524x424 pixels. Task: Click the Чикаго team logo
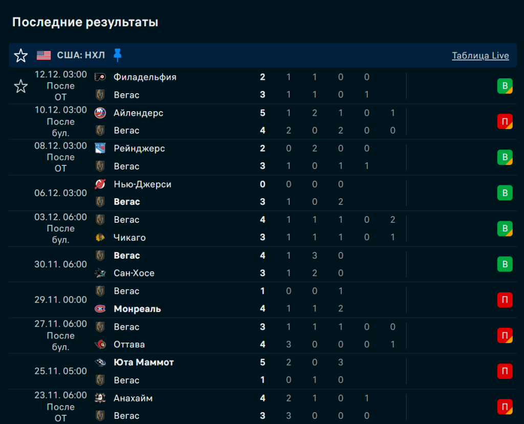pos(100,238)
